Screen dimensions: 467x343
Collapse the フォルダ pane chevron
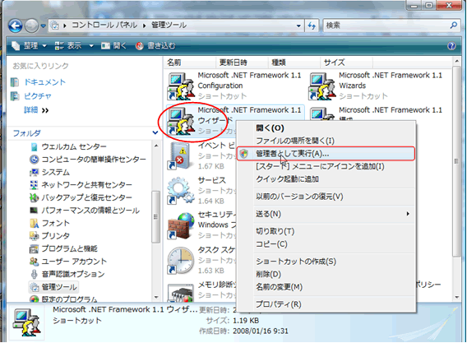pos(155,132)
